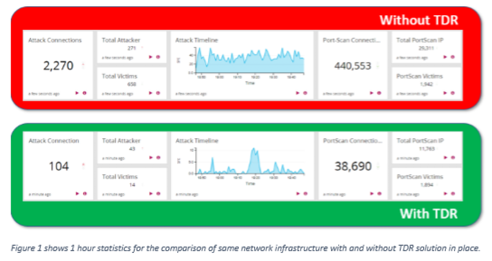Click "Attack Timeline" title in With TDR panel
The width and height of the screenshot is (492, 261).
(197, 141)
